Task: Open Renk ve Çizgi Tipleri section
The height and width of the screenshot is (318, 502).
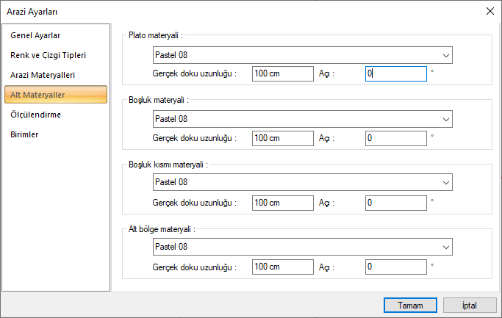Action: (50, 55)
